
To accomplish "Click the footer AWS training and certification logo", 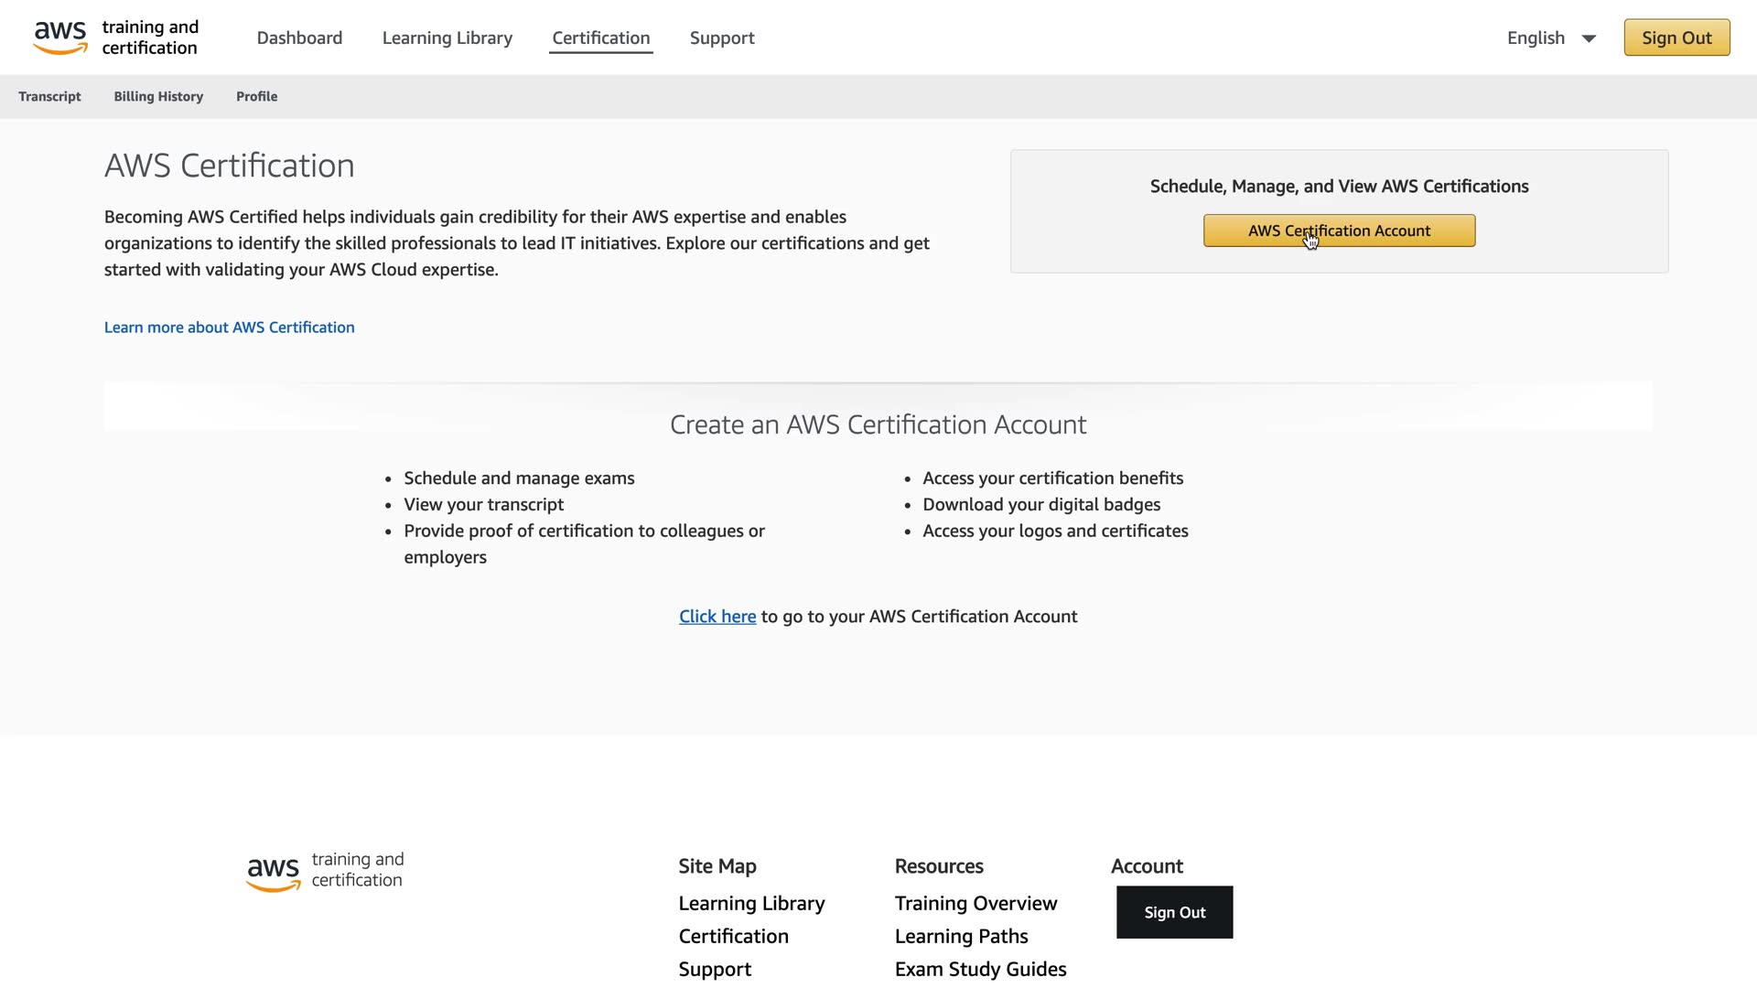I will [x=325, y=870].
